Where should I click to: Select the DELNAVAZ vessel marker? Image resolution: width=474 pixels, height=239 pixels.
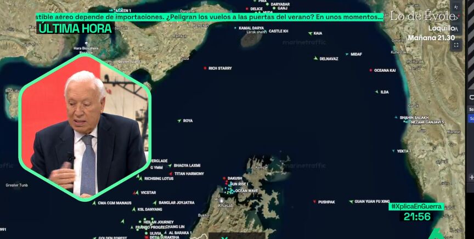pos(315,58)
